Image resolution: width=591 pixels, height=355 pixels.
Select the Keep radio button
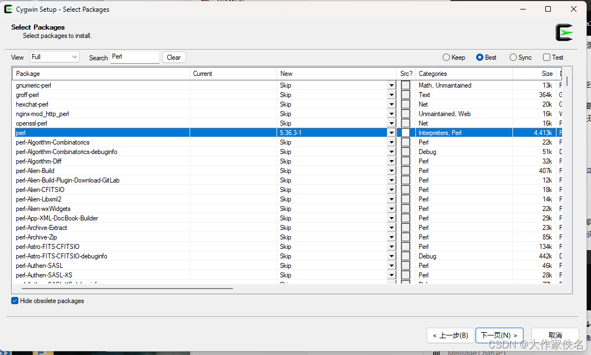pos(454,57)
